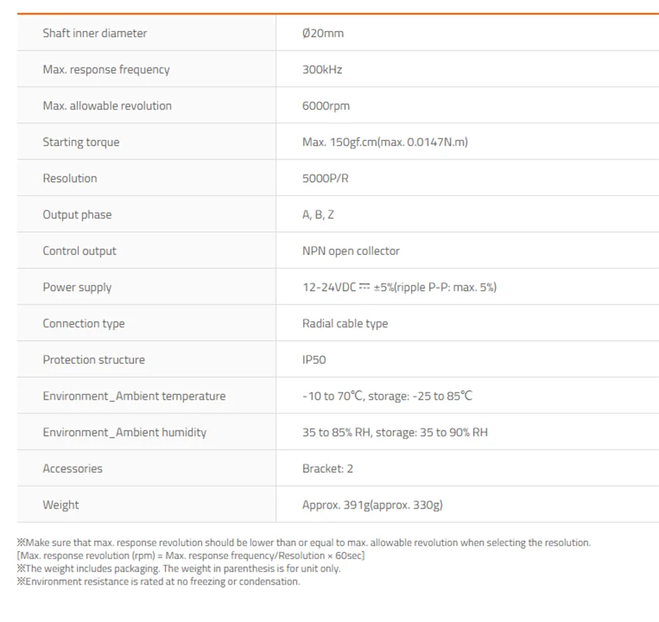Click the Bracket: 2 accessories value
The width and height of the screenshot is (659, 622).
pyautogui.click(x=327, y=469)
